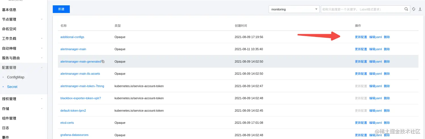Click 更新配置 for etcd-certs
This screenshot has width=425, height=139.
(361, 123)
